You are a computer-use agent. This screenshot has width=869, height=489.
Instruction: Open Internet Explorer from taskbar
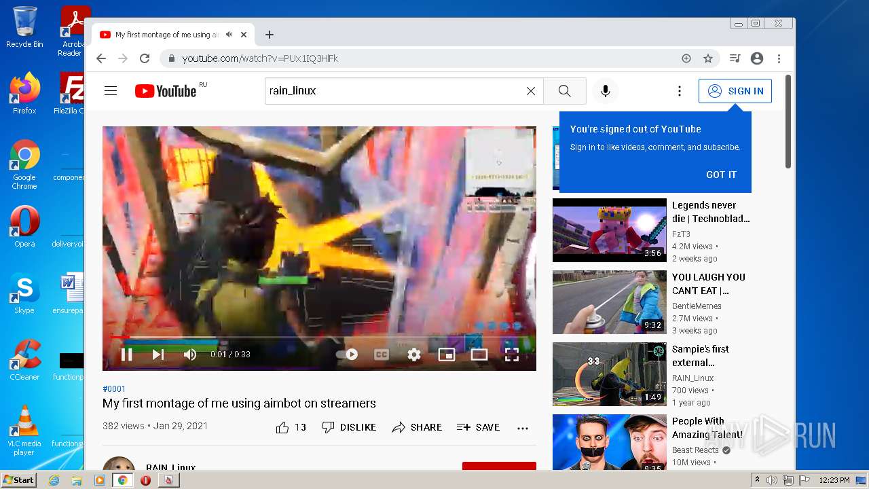[x=54, y=480]
